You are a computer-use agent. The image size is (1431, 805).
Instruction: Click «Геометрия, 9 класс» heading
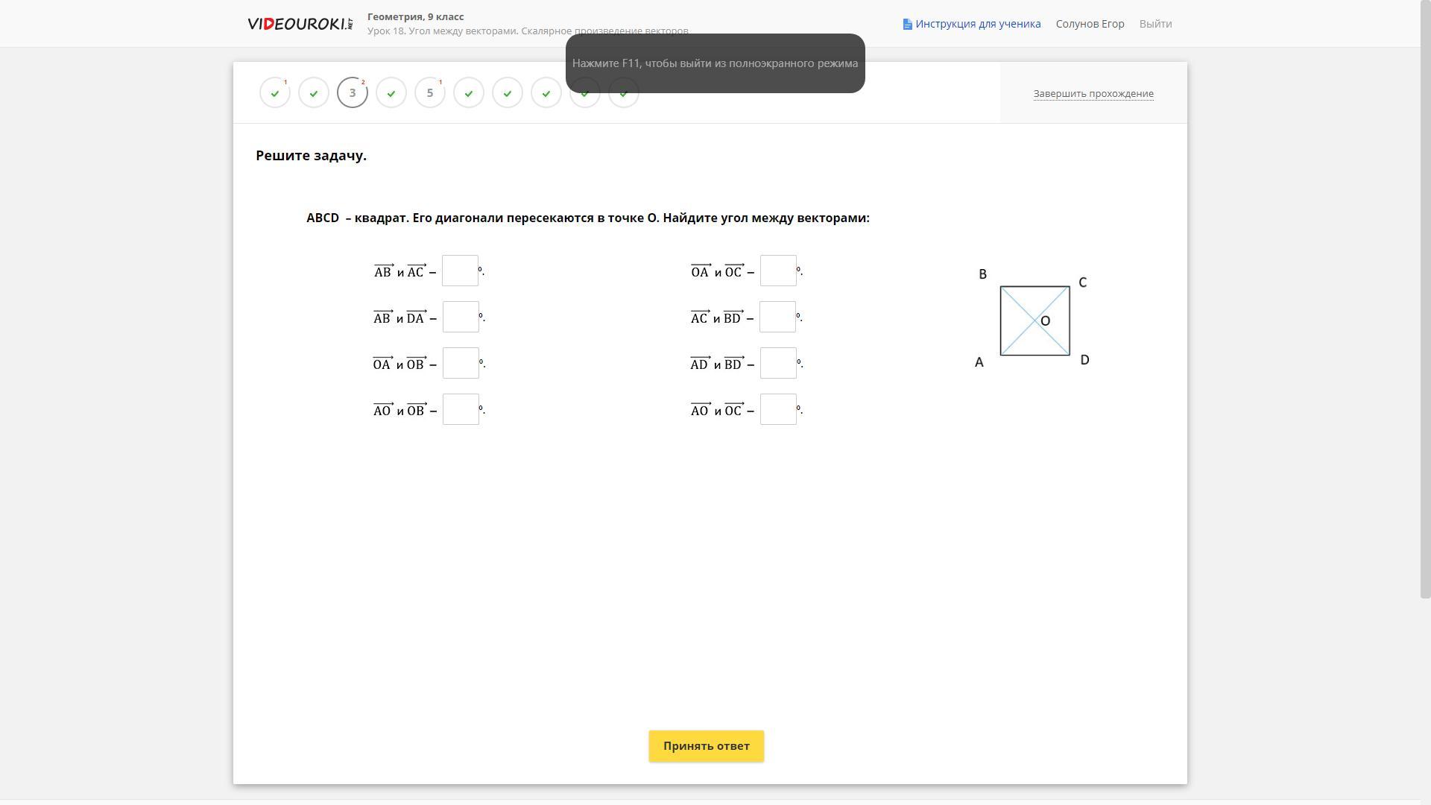tap(415, 16)
